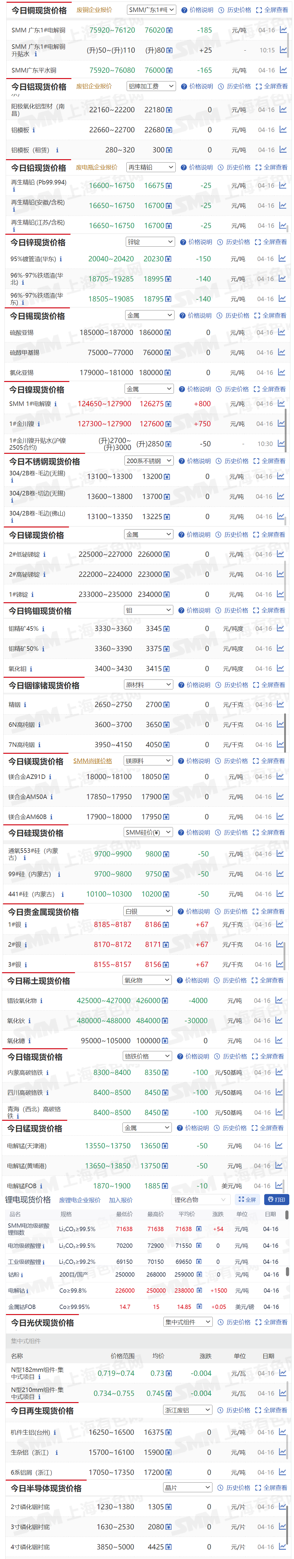Open trend chart for 电解锰FOB
This screenshot has width=294, height=1559.
coord(279,1186)
